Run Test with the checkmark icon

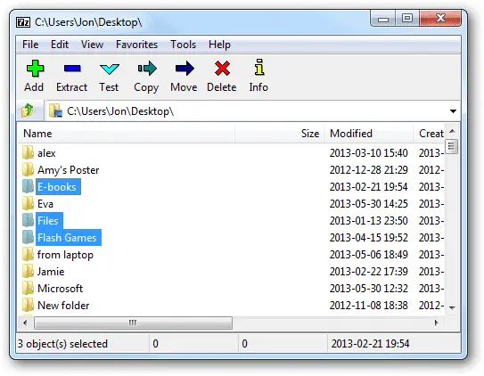point(110,69)
